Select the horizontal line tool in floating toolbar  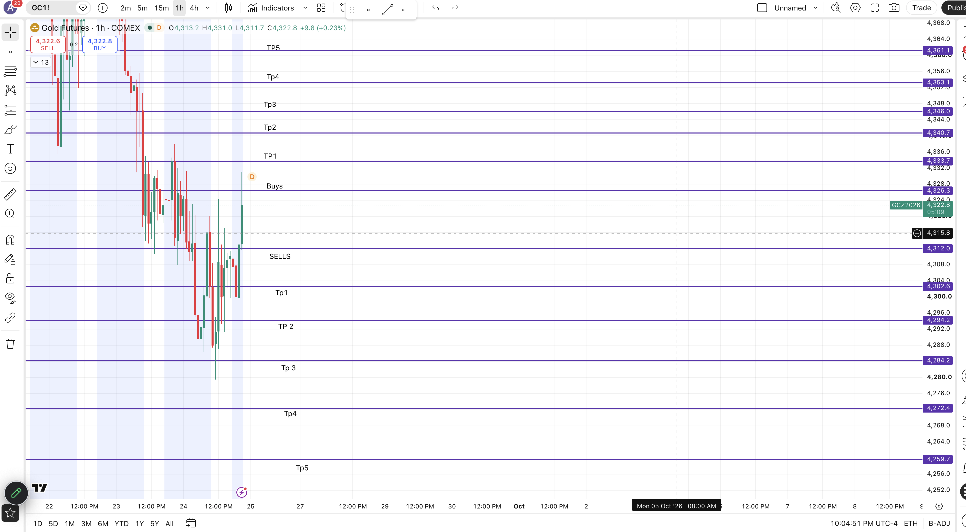coord(368,10)
